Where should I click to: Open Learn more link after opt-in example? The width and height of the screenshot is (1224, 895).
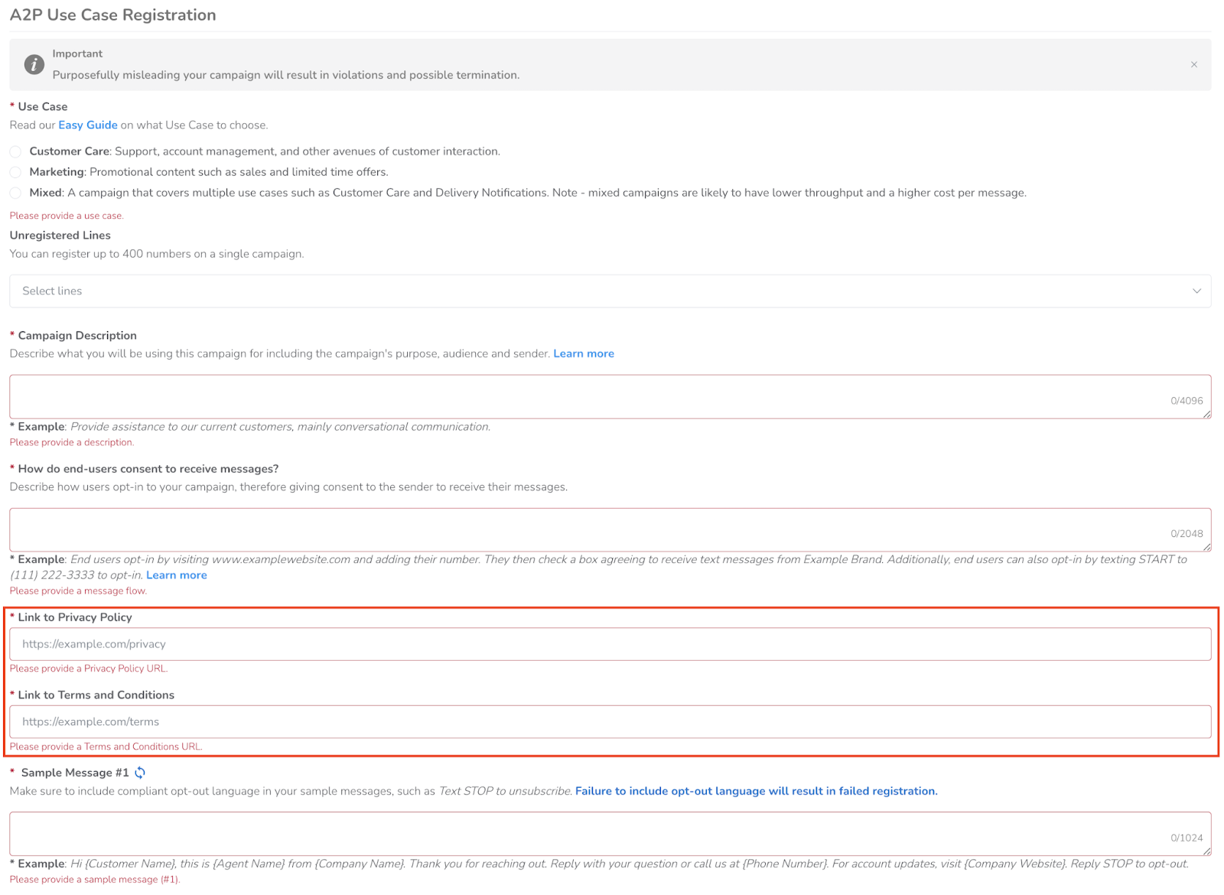pos(177,575)
